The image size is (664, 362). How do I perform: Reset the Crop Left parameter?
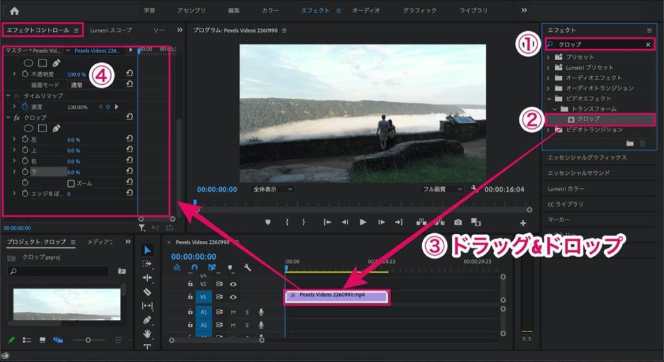click(130, 139)
